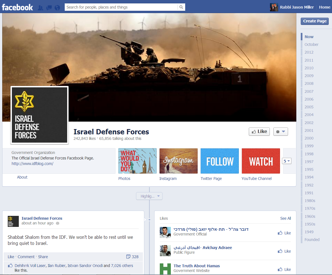Open the messages icon in header
This screenshot has width=332, height=275.
click(49, 7)
